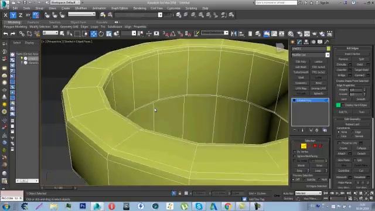Click Configure Modifier Sets icon

click(x=325, y=130)
